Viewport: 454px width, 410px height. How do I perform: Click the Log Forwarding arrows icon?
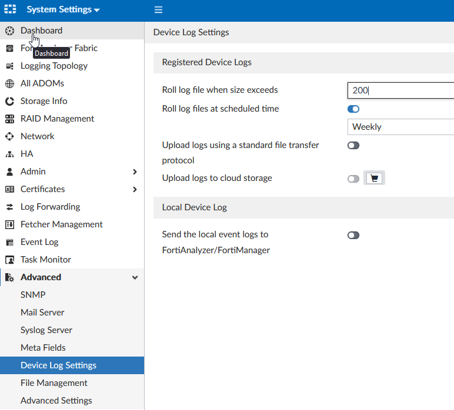[9, 207]
